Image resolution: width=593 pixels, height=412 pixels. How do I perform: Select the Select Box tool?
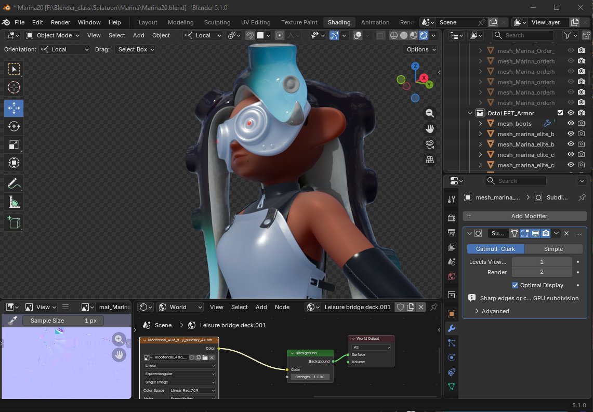[14, 69]
